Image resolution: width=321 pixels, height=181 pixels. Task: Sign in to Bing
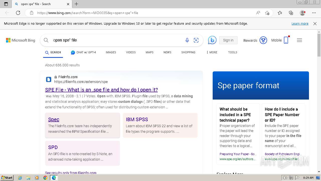coord(228,40)
